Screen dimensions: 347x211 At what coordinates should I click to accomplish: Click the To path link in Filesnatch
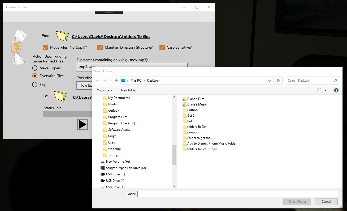click(82, 98)
